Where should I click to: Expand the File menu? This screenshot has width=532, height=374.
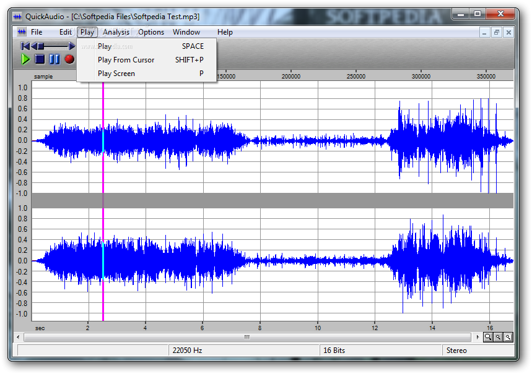(37, 32)
